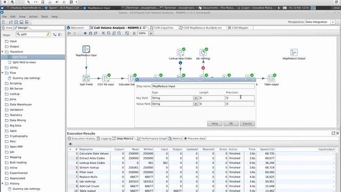Open the Execution History tab

82,139
